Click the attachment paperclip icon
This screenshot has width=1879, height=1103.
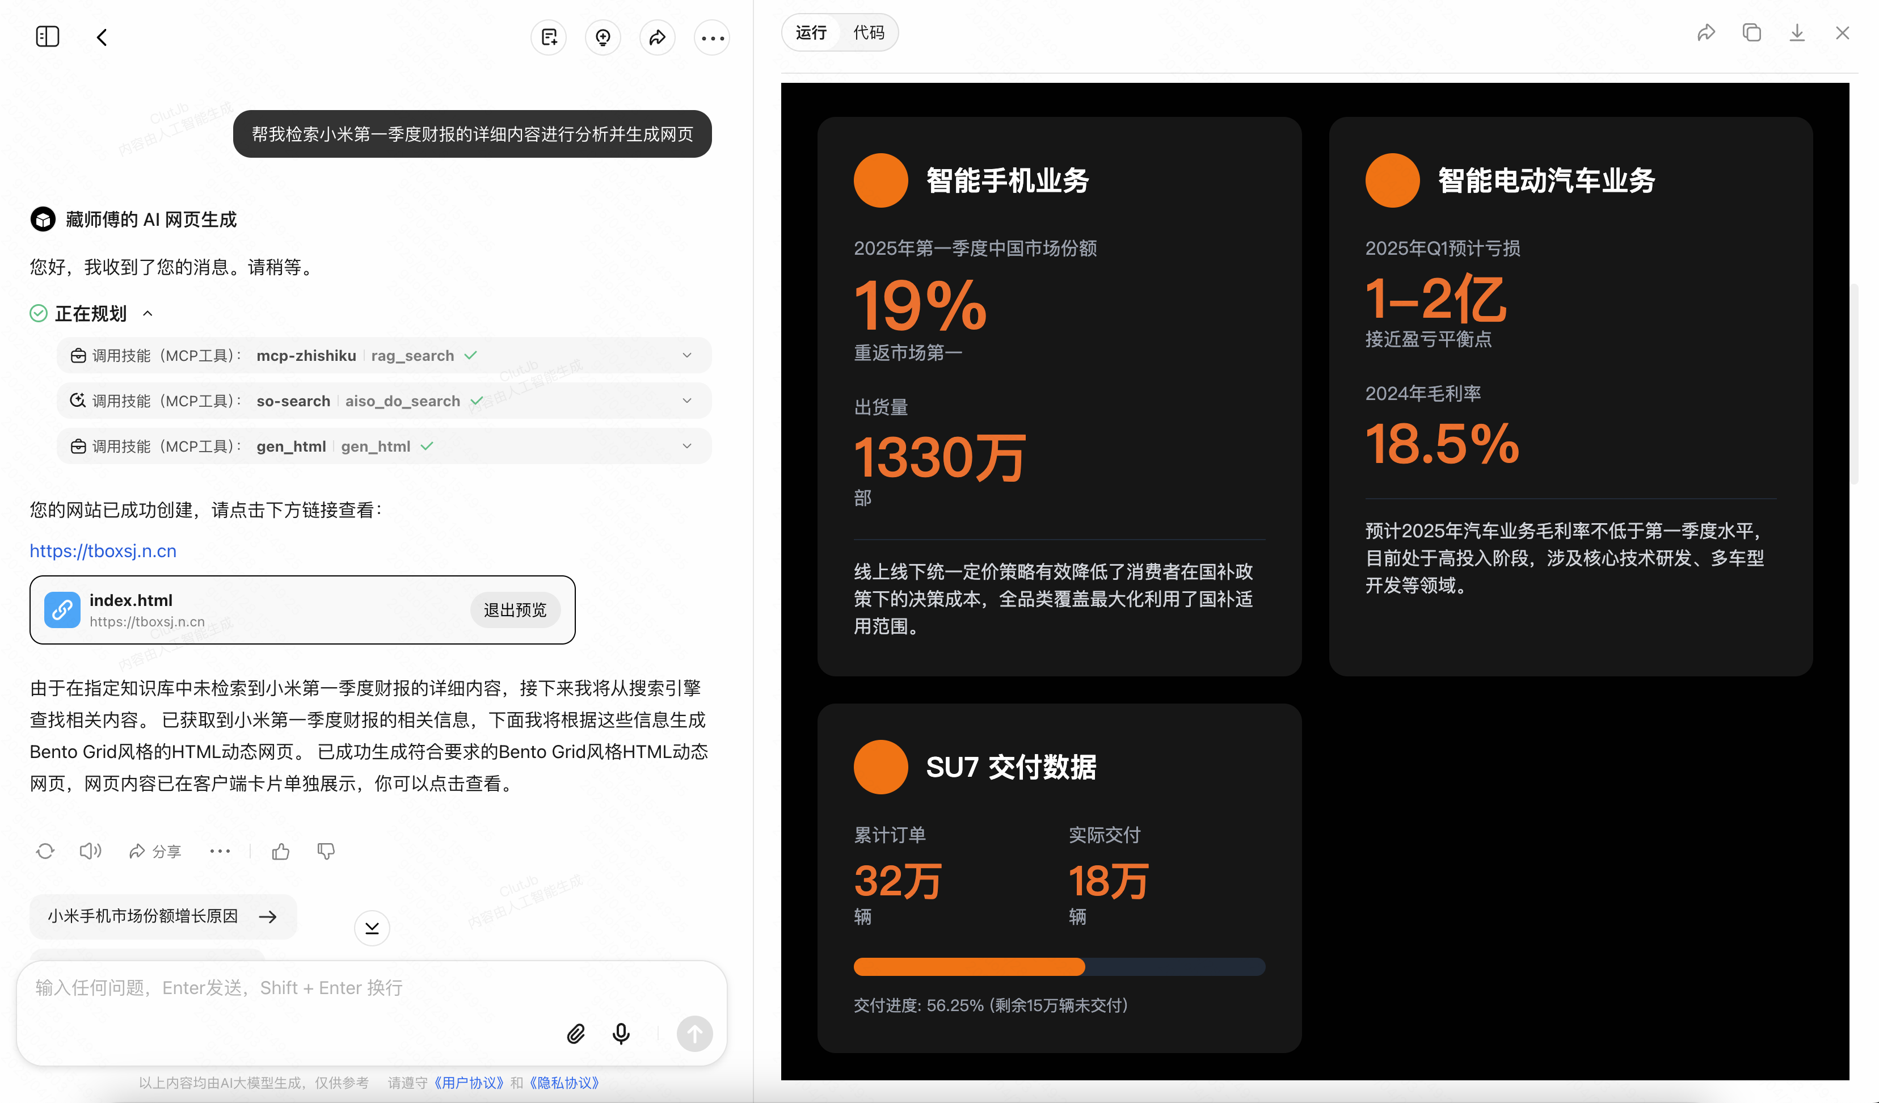(x=576, y=1034)
